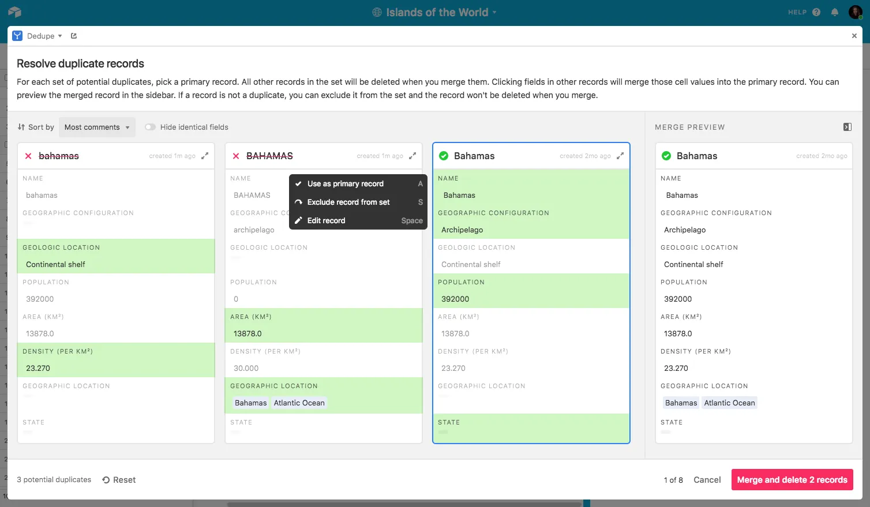Viewport: 870px width, 507px height.
Task: Open the notifications bell
Action: 834,12
